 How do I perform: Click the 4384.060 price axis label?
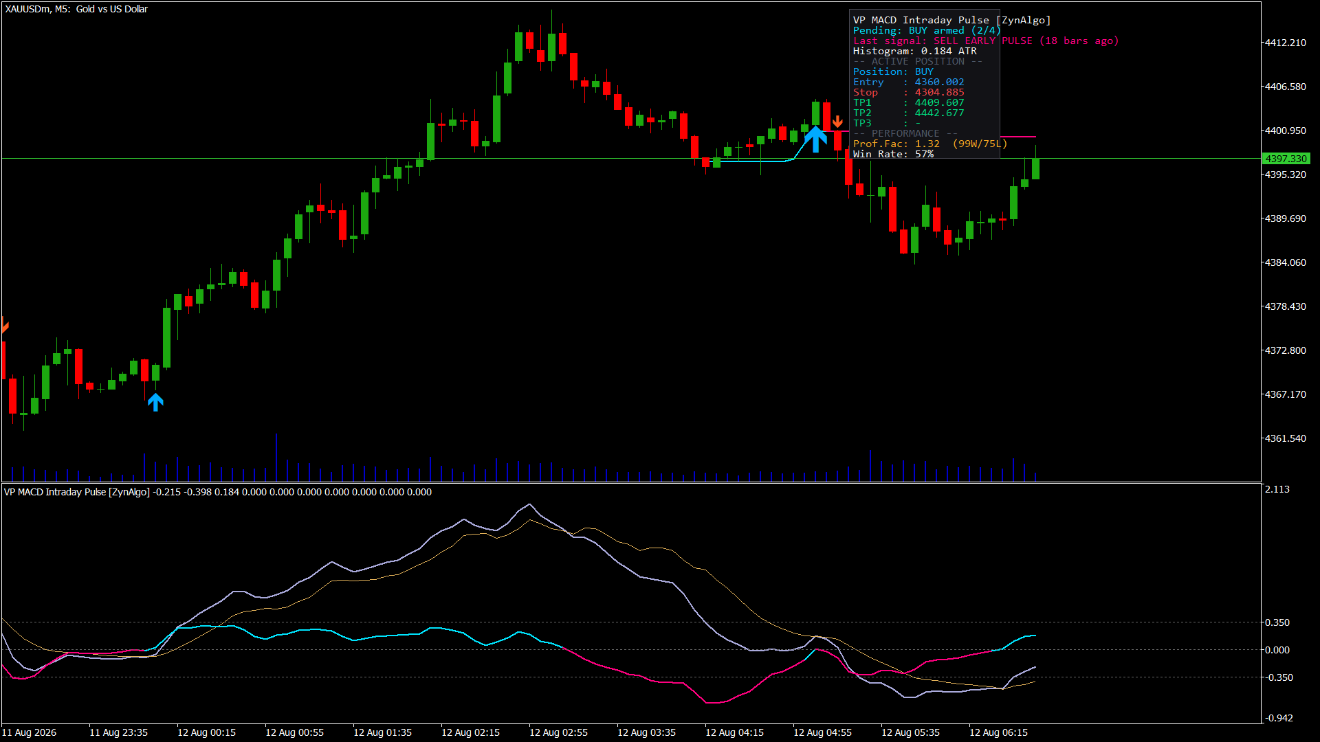1286,262
